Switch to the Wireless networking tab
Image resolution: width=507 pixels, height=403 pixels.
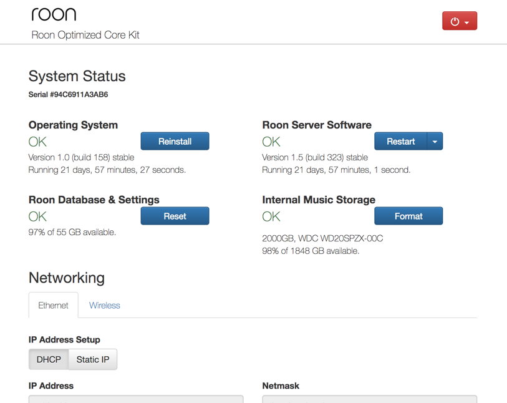[x=104, y=305]
